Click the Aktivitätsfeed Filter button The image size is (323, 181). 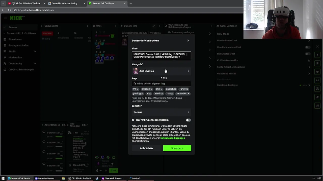(64, 125)
